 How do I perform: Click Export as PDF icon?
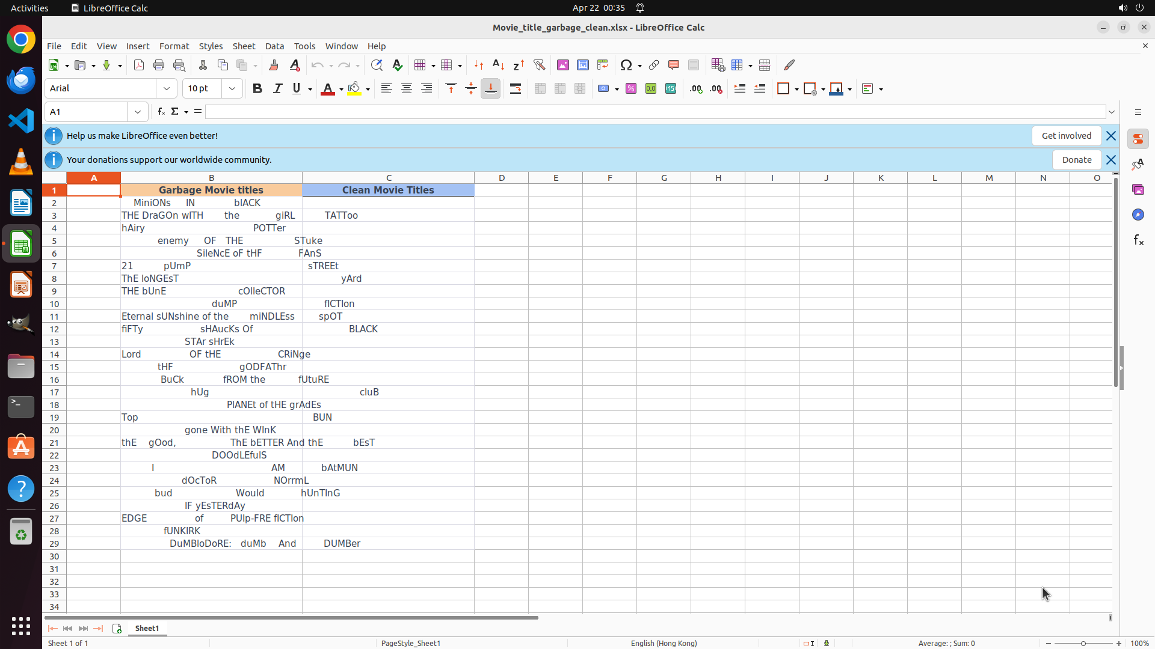139,65
